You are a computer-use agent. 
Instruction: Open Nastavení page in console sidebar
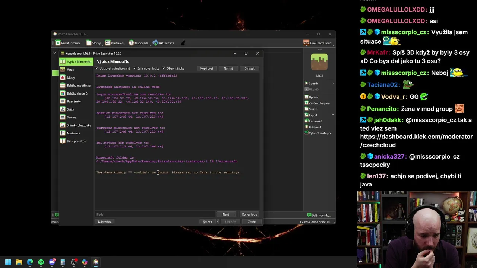pyautogui.click(x=76, y=133)
